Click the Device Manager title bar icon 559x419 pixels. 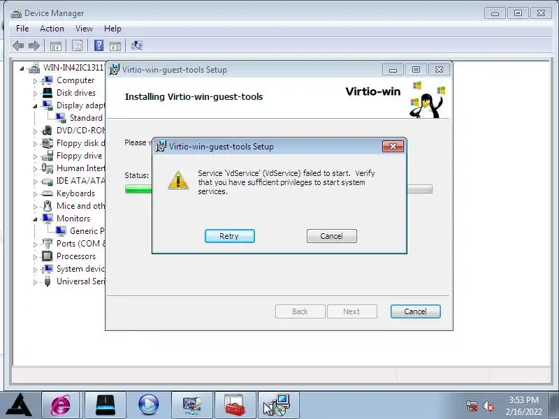click(16, 13)
